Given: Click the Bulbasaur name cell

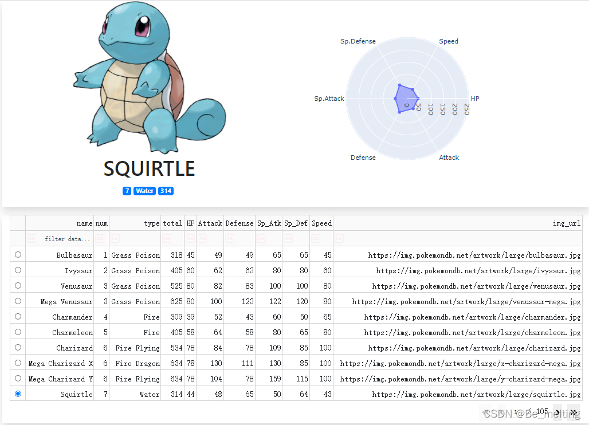Looking at the screenshot, I should 60,255.
